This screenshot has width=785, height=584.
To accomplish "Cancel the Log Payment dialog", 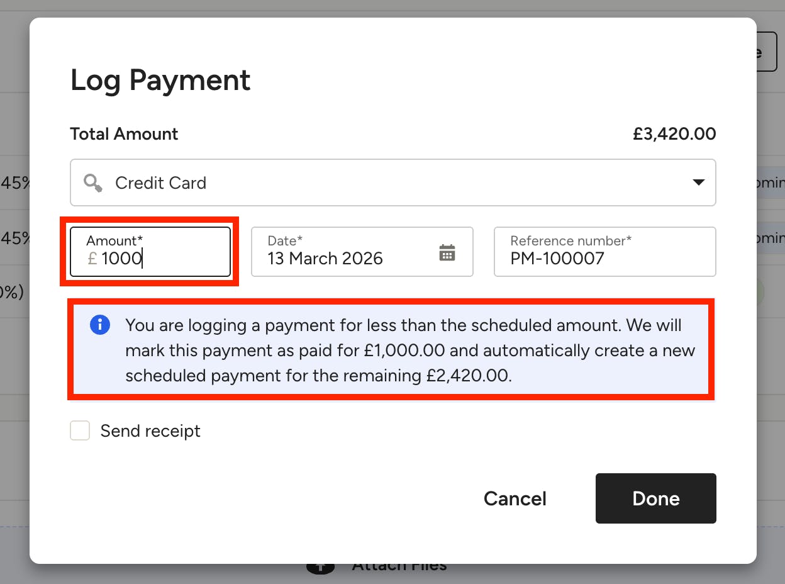I will click(x=515, y=498).
